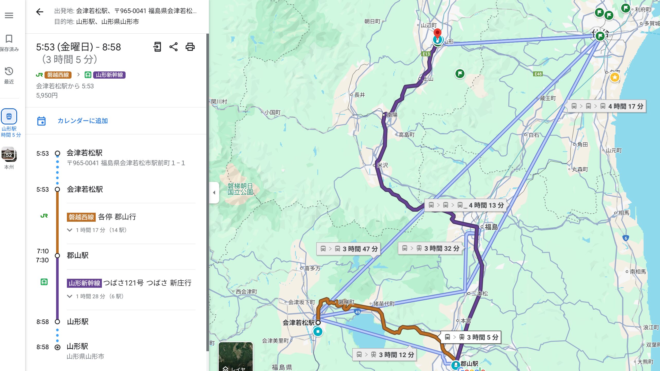The width and height of the screenshot is (660, 371).
Task: Click the back arrow to the route list
Action: [x=40, y=12]
